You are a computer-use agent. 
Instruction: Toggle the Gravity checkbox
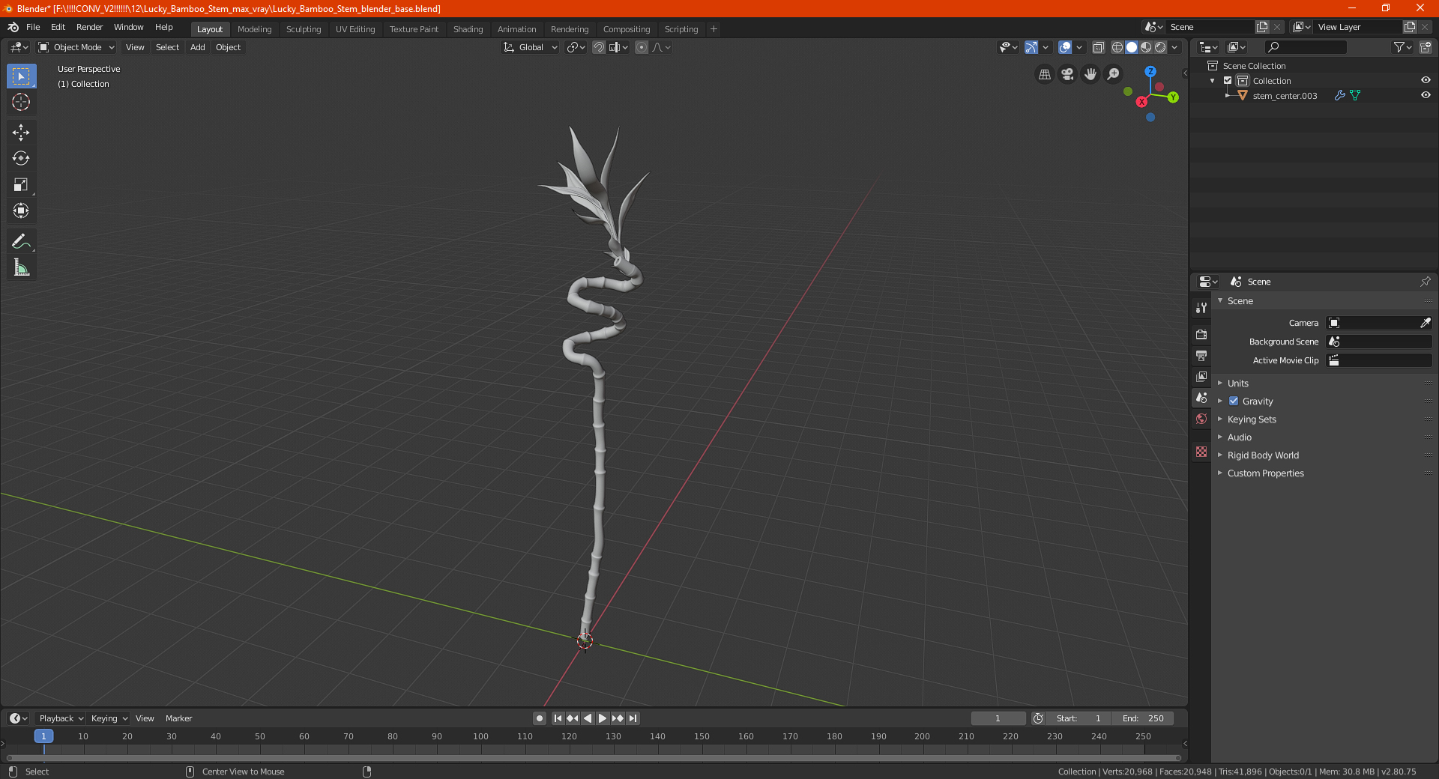click(1234, 401)
